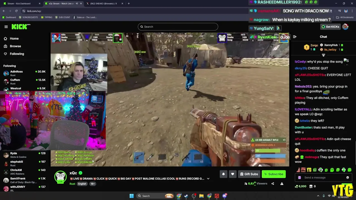
Task: Click the address bar URL
Action: (x=34, y=11)
